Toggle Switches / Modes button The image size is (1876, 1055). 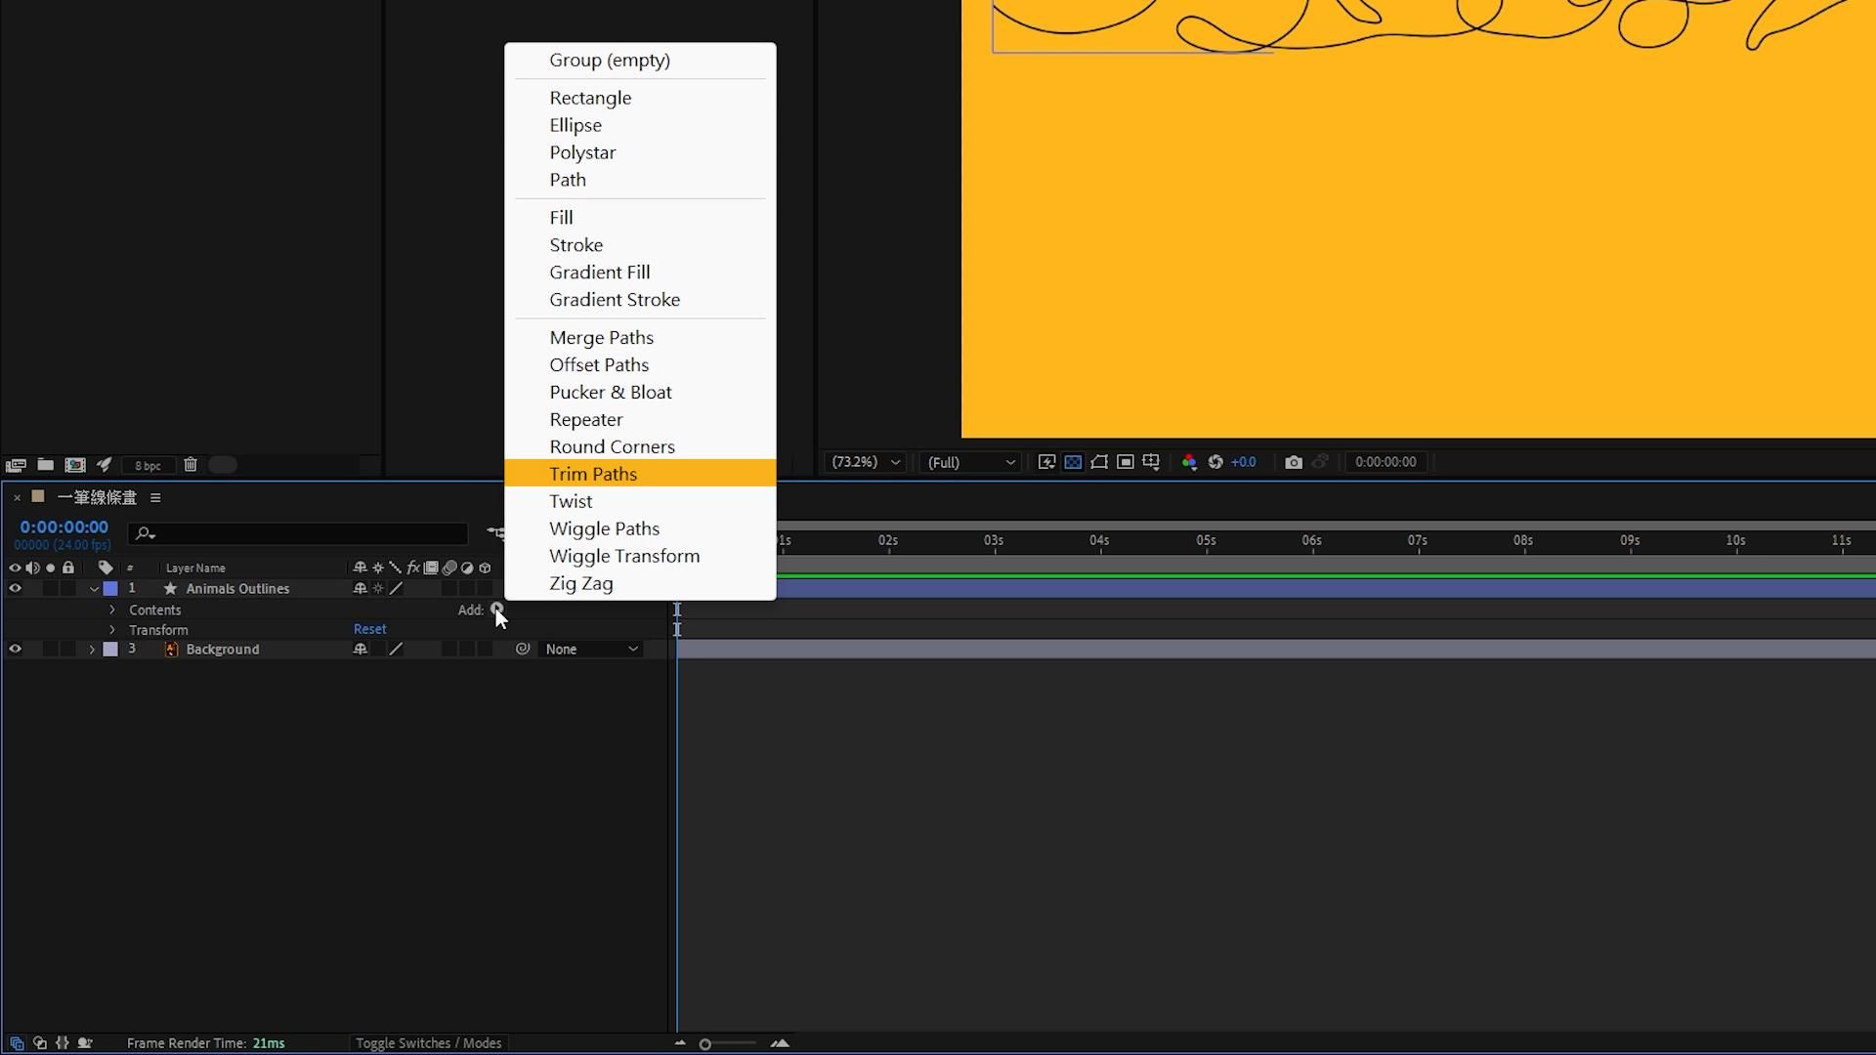(428, 1043)
